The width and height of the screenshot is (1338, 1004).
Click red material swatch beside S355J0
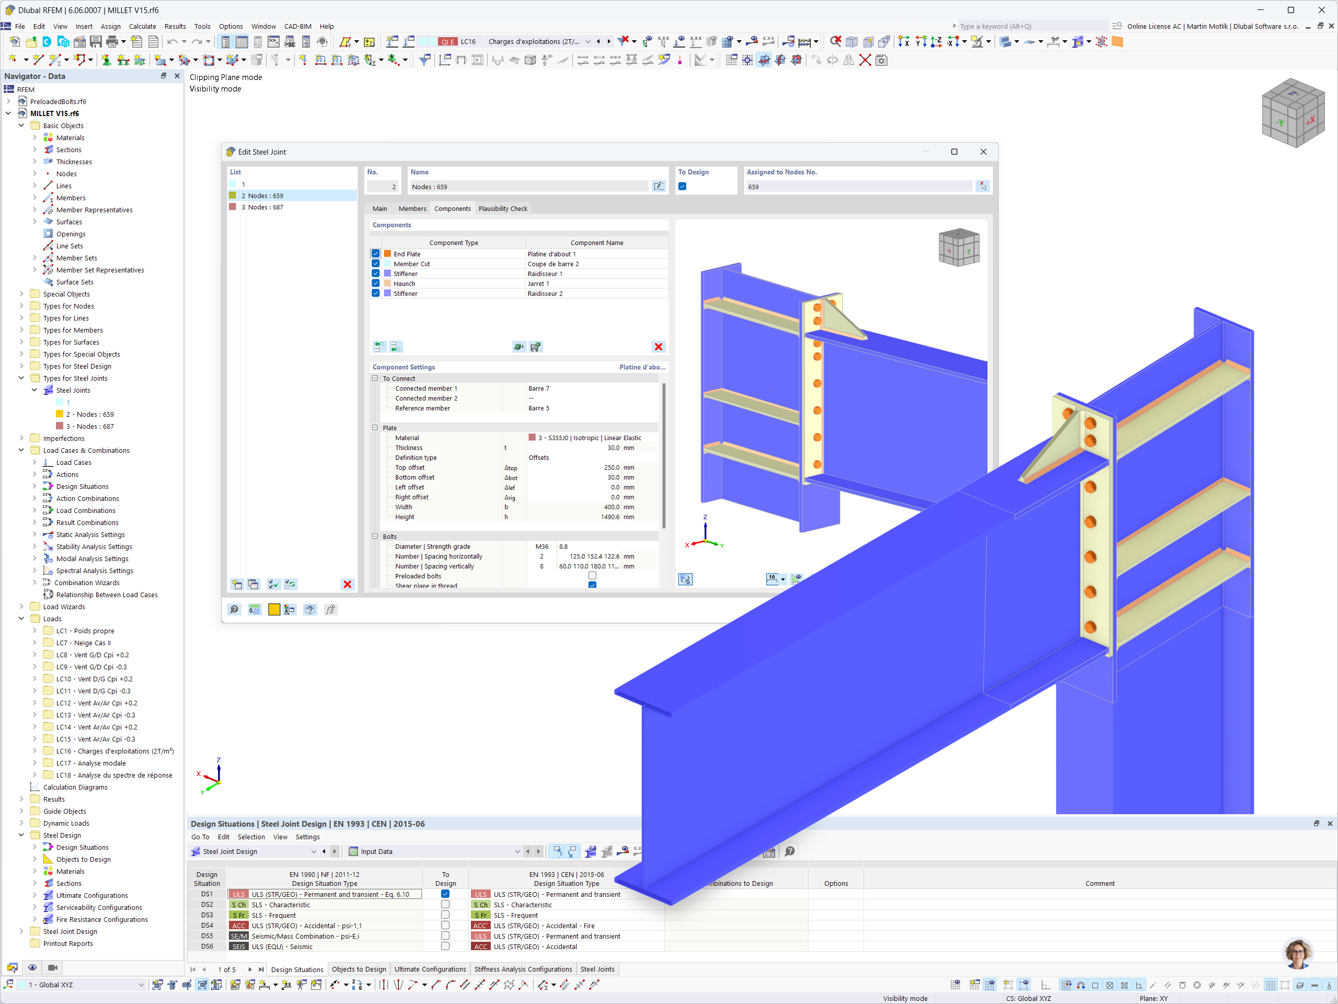[532, 438]
